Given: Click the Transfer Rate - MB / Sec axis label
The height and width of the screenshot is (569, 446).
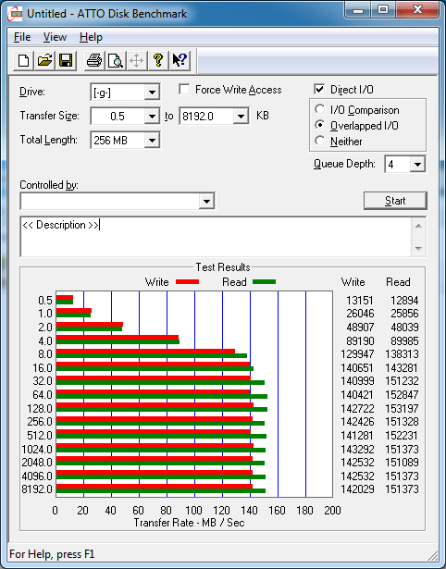Looking at the screenshot, I should point(190,523).
